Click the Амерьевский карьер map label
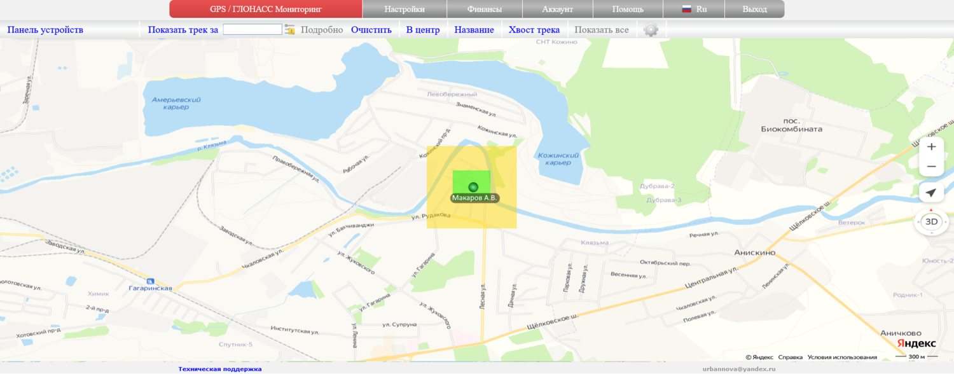Viewport: 954px width, 374px height. pos(176,103)
